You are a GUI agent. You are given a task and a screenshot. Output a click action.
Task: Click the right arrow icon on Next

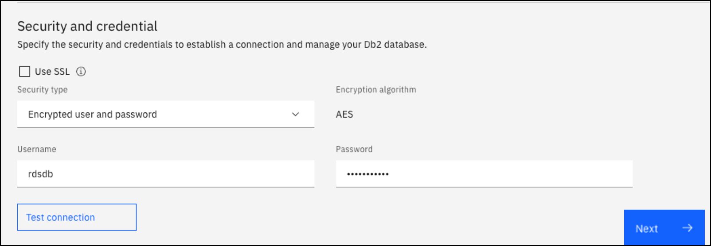coord(687,228)
